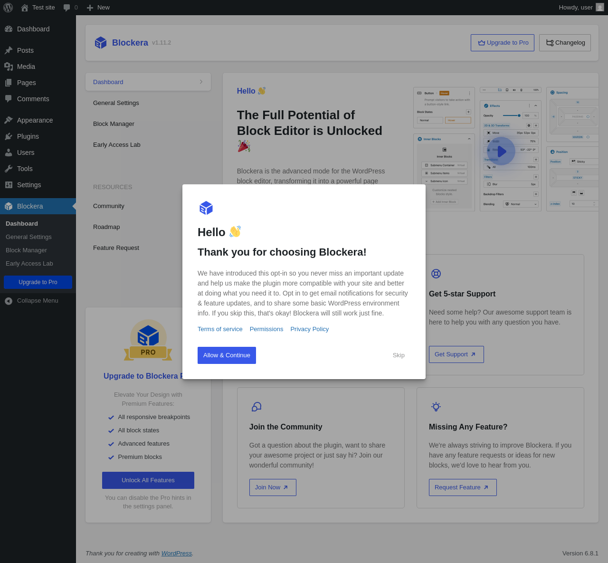
Task: Click the support lifebuoy icon
Action: pos(436,274)
